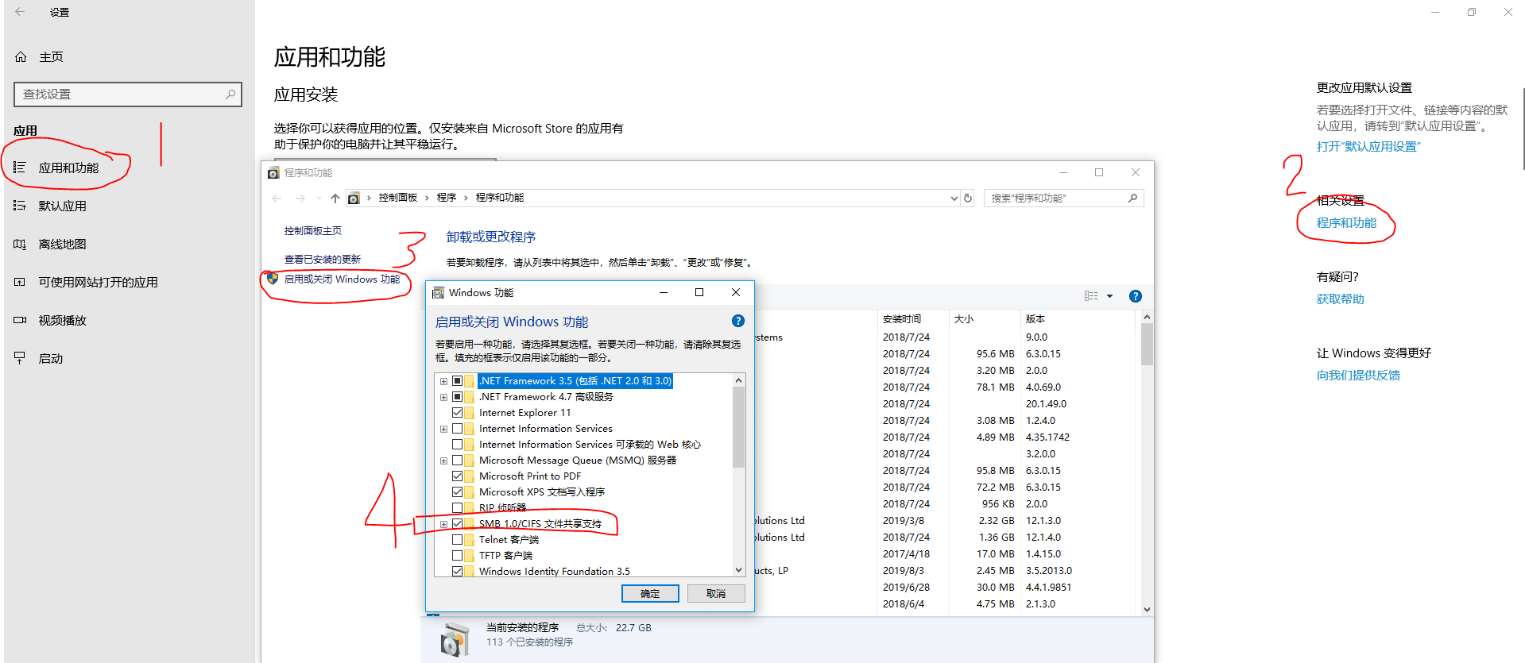The width and height of the screenshot is (1525, 663).
Task: Click blue help icon in programs toolbar
Action: [1136, 296]
